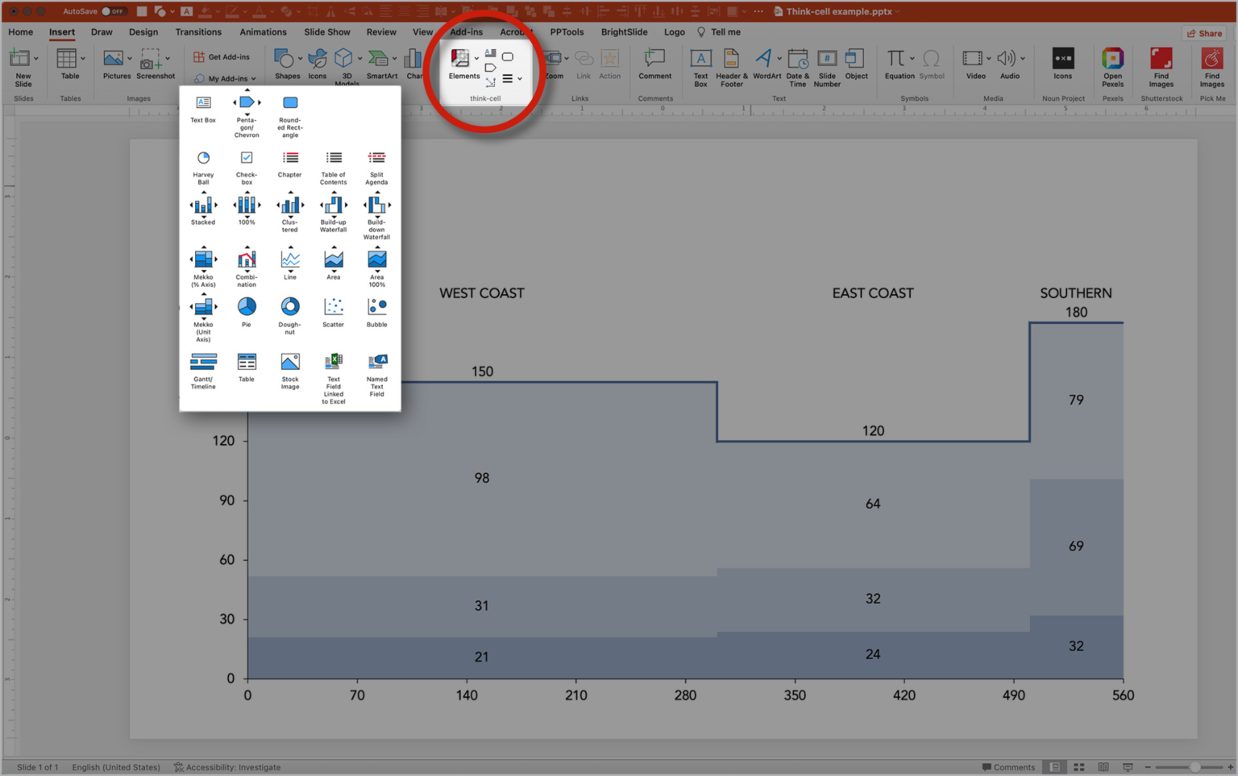
Task: Show the Comments pane from status bar
Action: pyautogui.click(x=1008, y=767)
